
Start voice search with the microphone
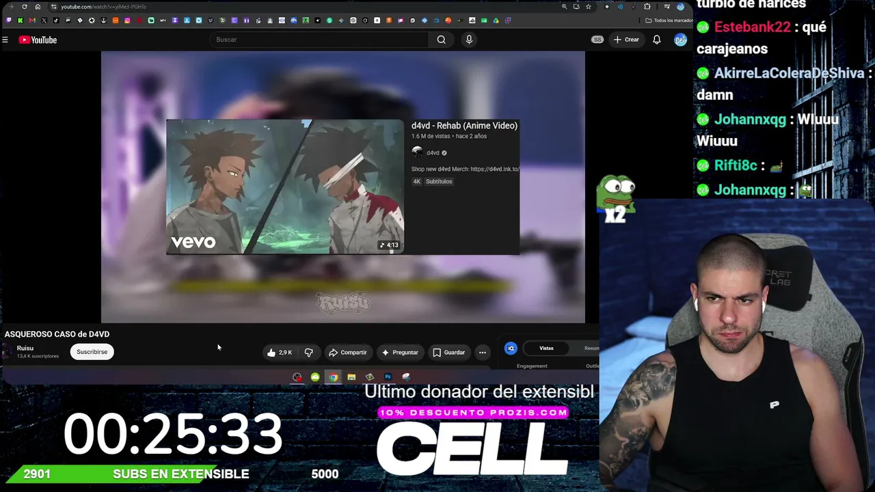[469, 40]
